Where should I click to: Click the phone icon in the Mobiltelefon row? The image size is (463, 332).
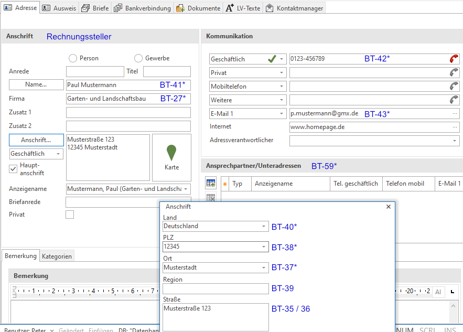[x=454, y=86]
